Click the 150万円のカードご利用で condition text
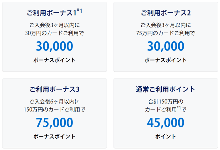This screenshot has width=220, height=150. point(55,109)
